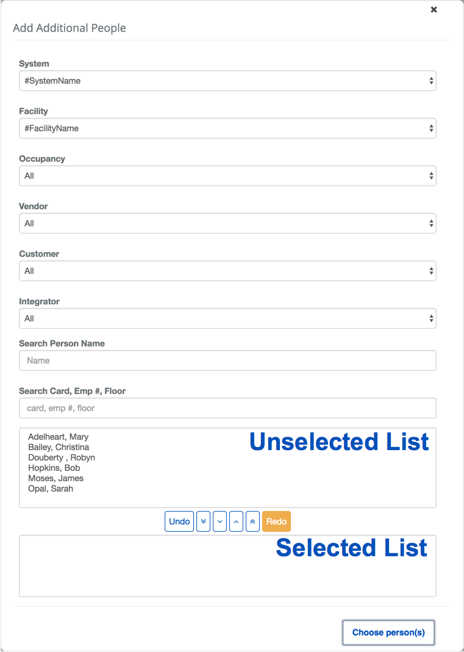Select Adelheart, Mary in the unselected list
This screenshot has width=464, height=652.
tap(59, 437)
